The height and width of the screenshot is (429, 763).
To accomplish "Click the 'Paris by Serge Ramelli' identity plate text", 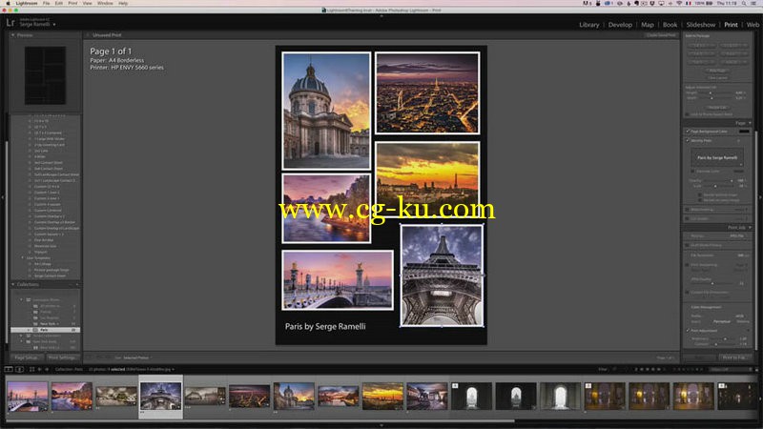I will click(325, 326).
